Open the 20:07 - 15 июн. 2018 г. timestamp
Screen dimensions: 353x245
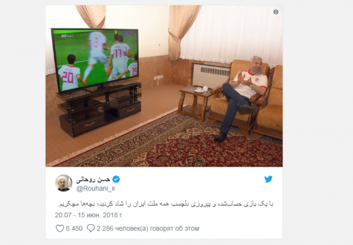pos(89,215)
